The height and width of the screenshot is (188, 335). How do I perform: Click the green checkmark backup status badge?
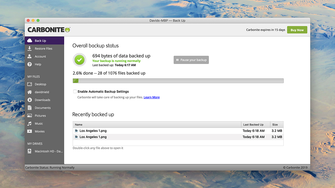pyautogui.click(x=79, y=60)
